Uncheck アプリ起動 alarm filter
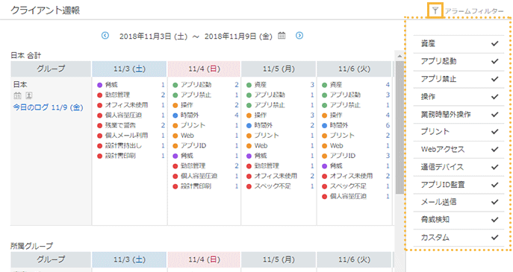The width and height of the screenshot is (513, 272). pos(494,61)
